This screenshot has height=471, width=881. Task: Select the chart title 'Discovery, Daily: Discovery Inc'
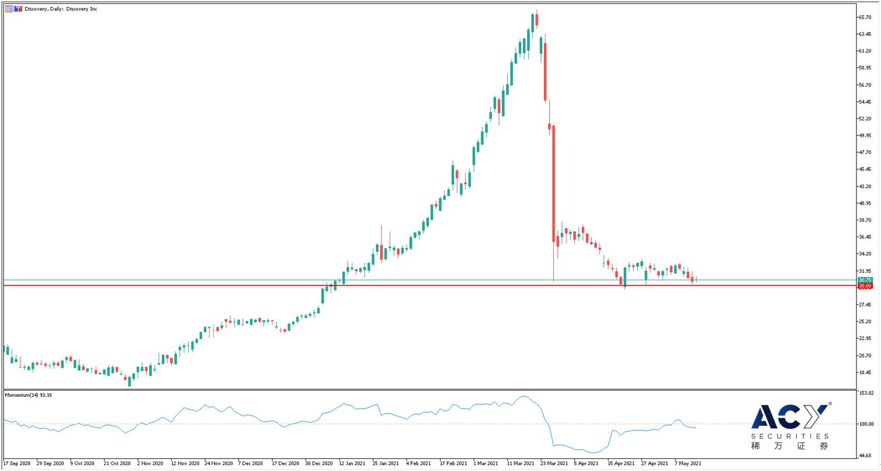click(61, 9)
